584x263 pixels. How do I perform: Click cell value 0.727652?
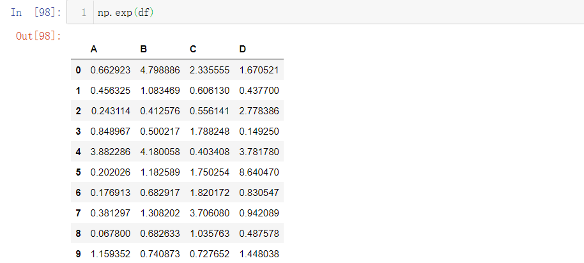(210, 254)
